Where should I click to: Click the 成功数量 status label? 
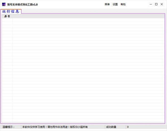[111, 127]
